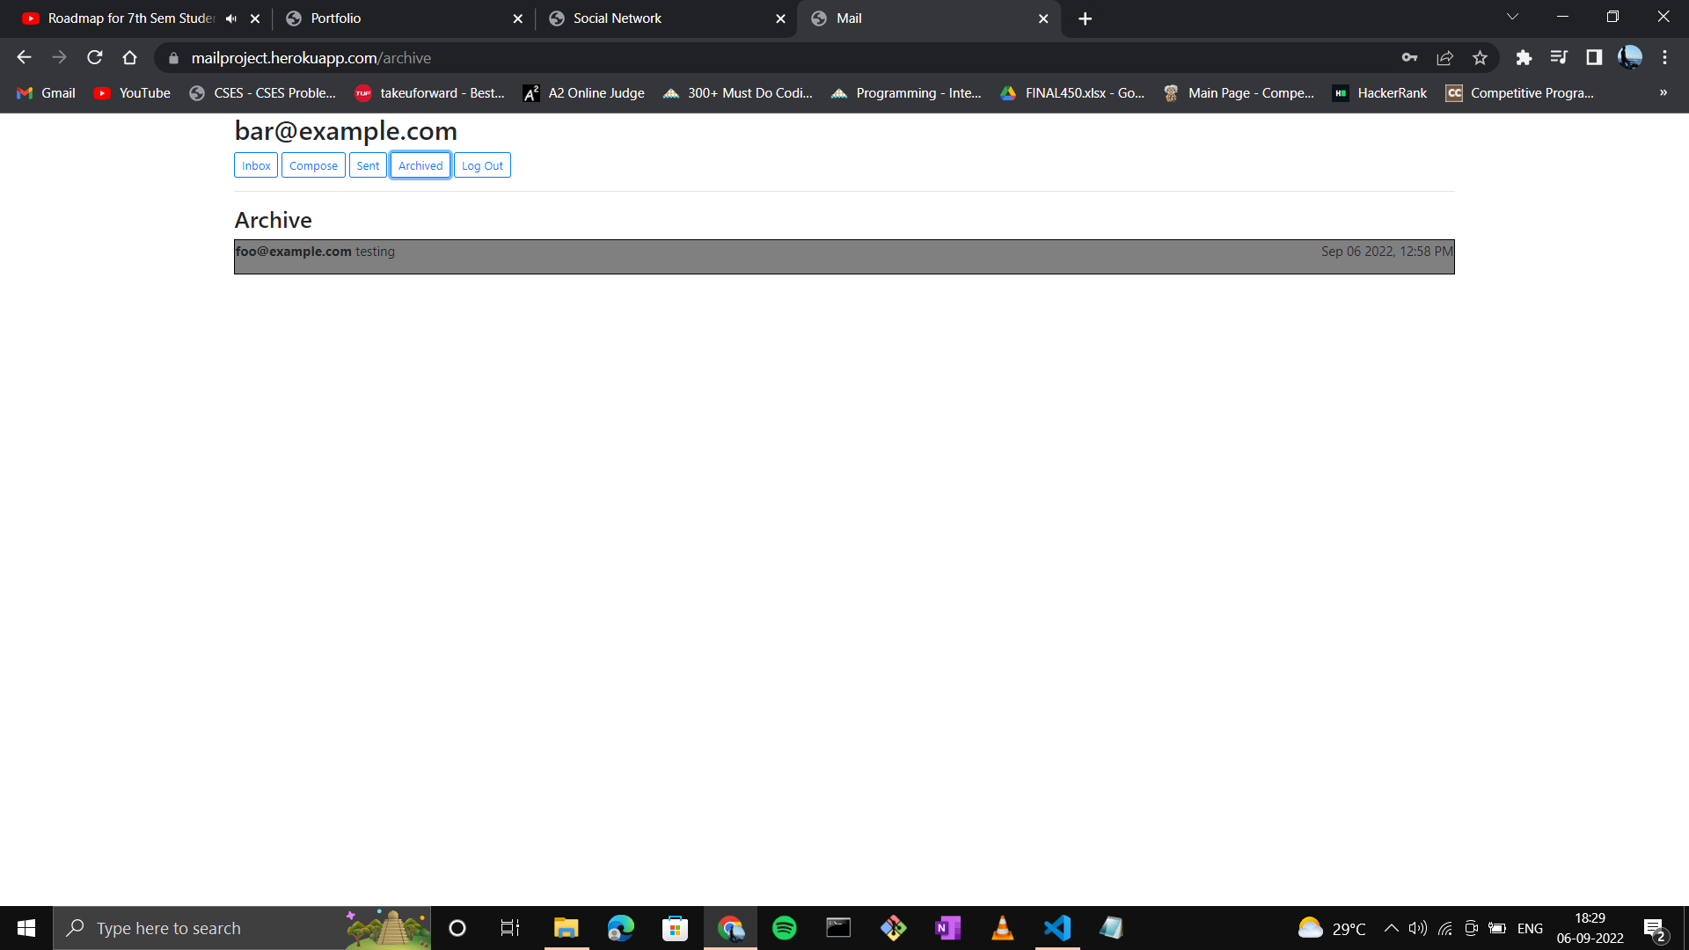Open the tab search dropdown arrow
Viewport: 1689px width, 950px height.
[x=1512, y=16]
